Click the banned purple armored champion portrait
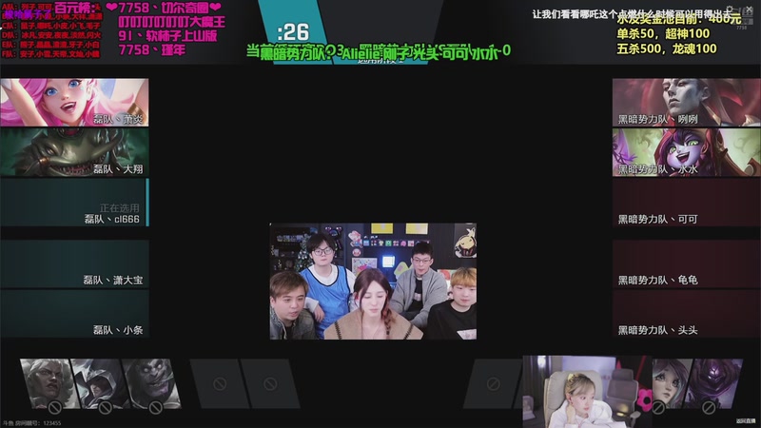The width and height of the screenshot is (761, 428). click(x=713, y=384)
